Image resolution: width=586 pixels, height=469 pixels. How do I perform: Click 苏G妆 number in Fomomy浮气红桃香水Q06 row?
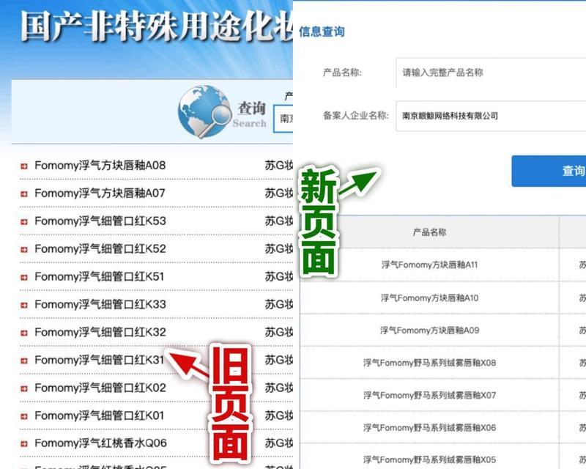279,443
